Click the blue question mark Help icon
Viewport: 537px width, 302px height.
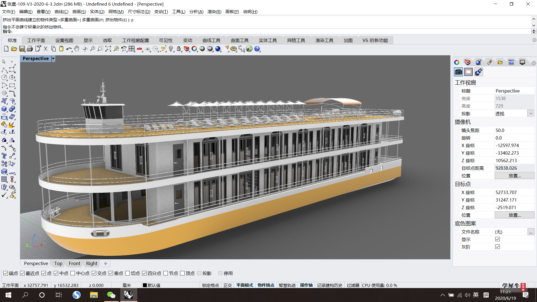click(257, 49)
